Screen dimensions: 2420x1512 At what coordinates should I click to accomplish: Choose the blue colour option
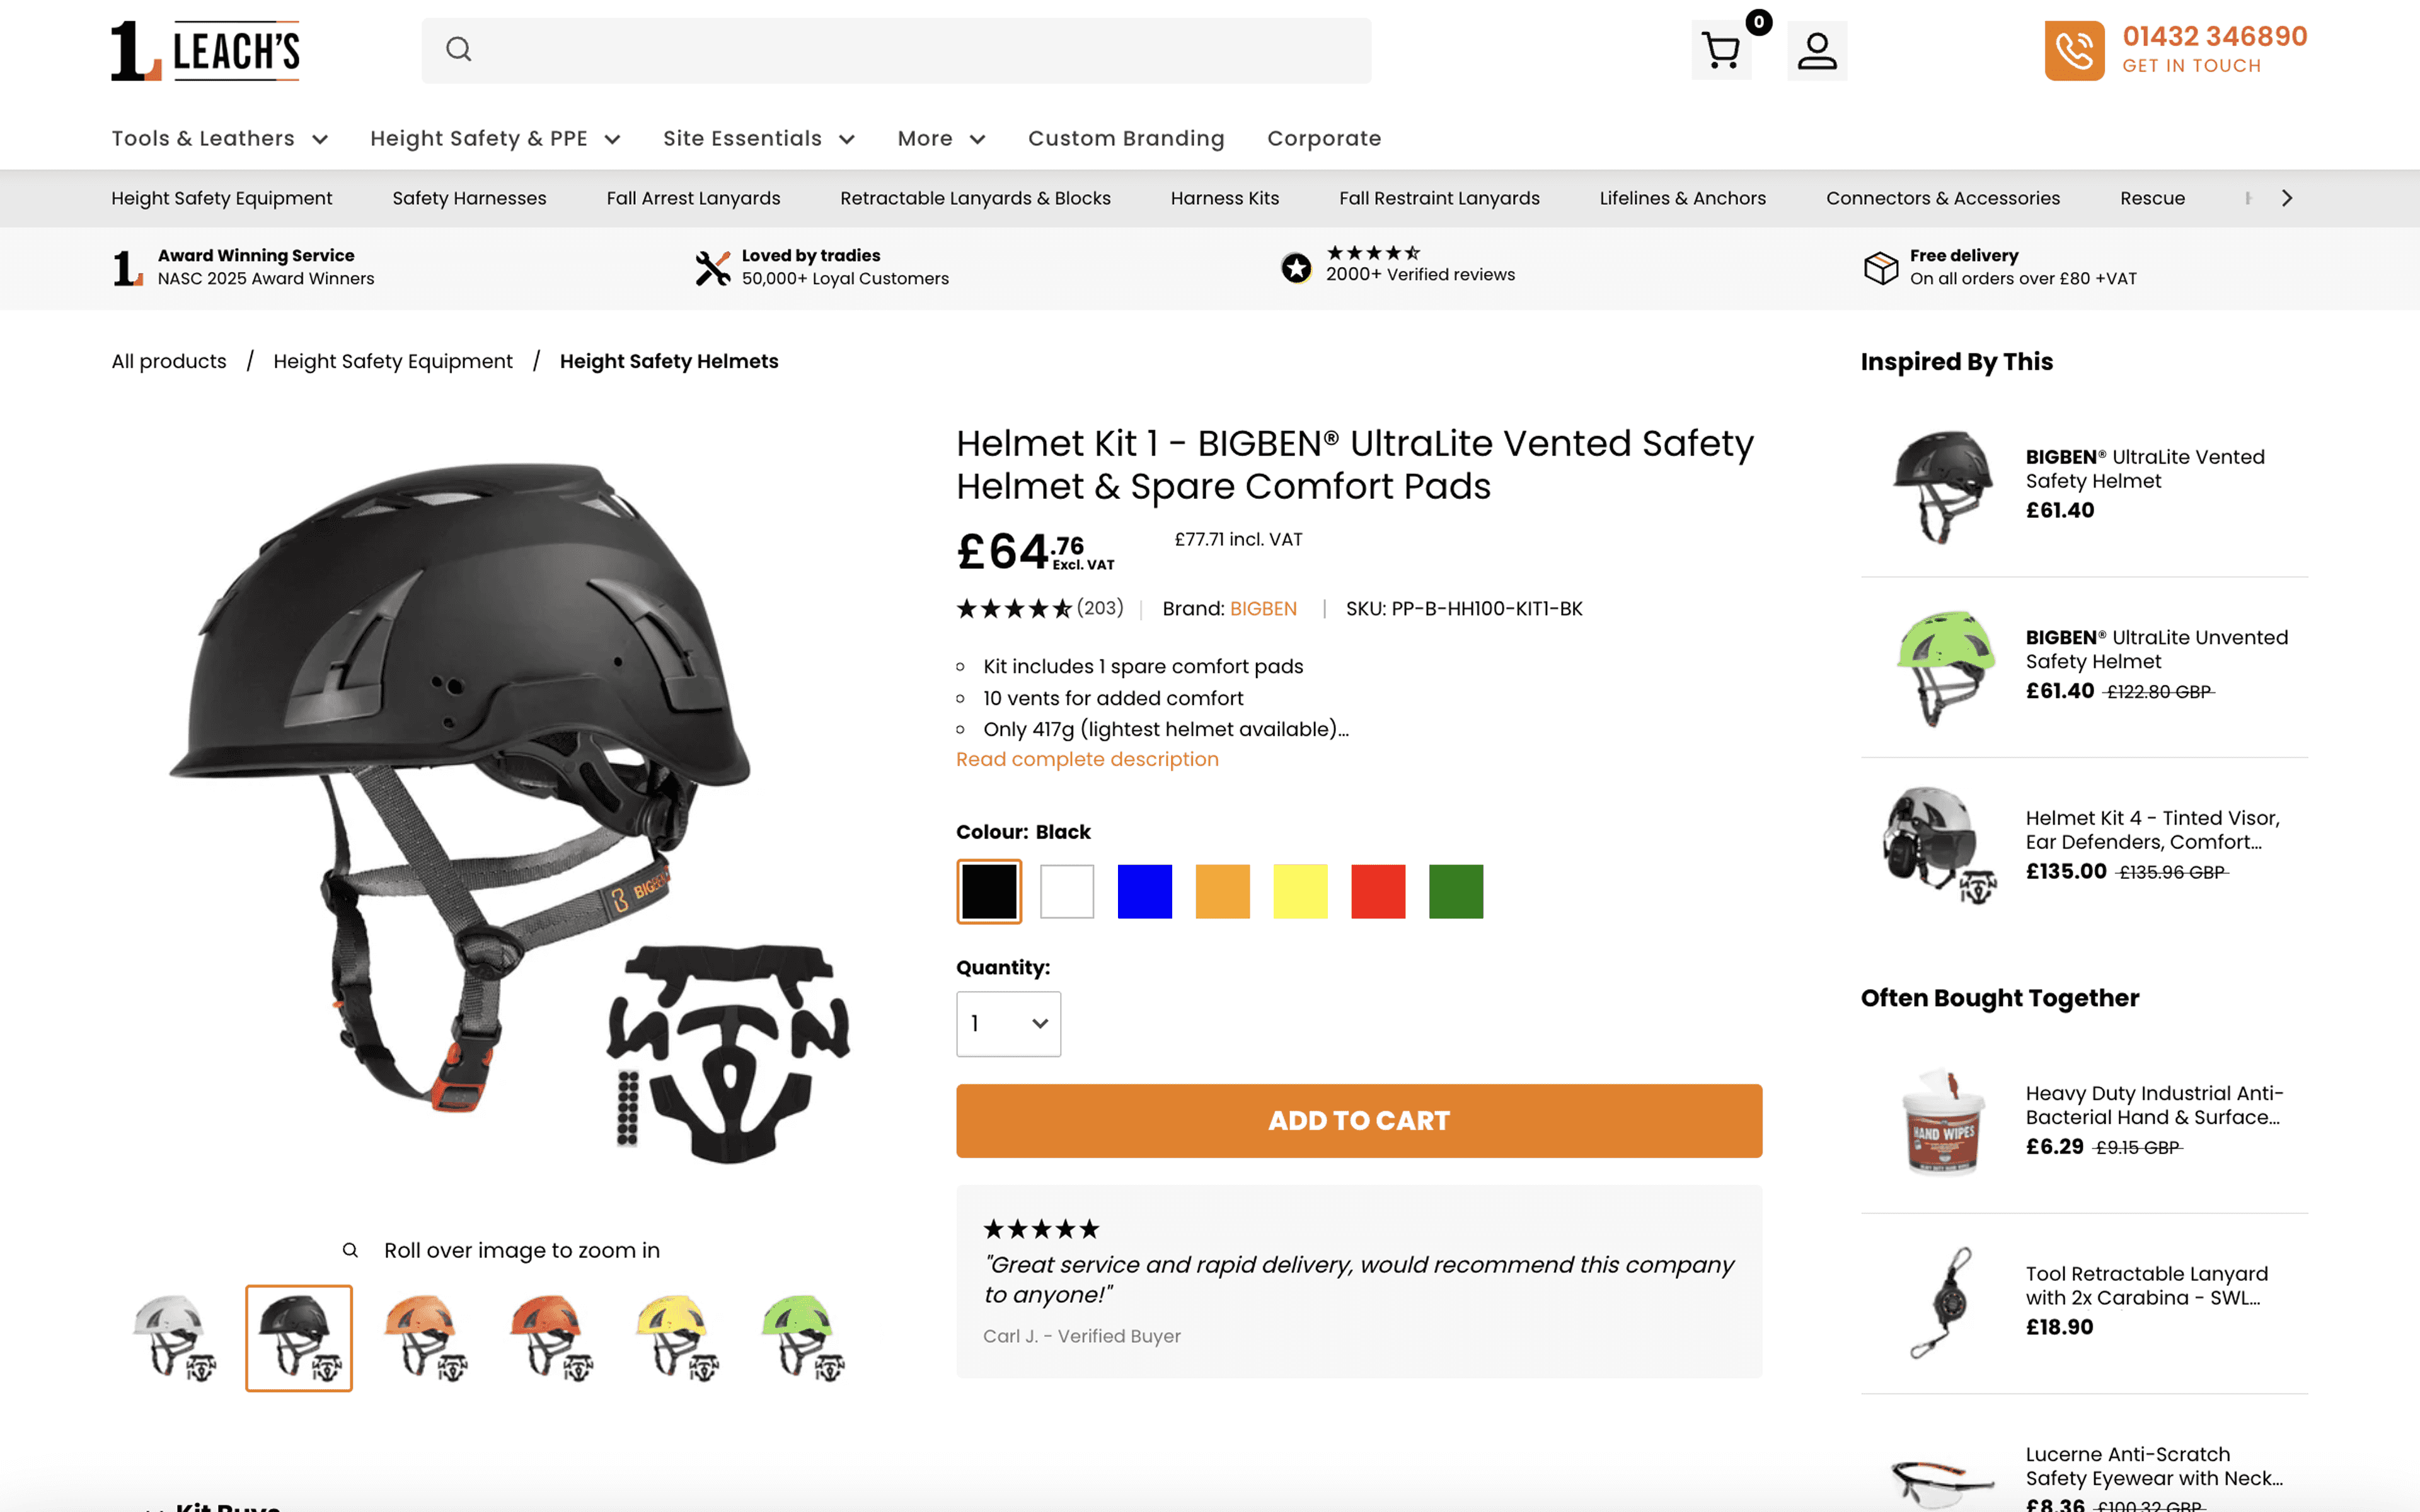(1144, 891)
